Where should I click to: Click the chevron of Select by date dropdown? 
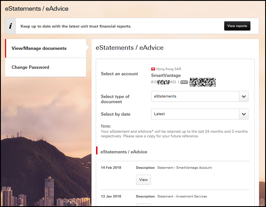pyautogui.click(x=244, y=114)
